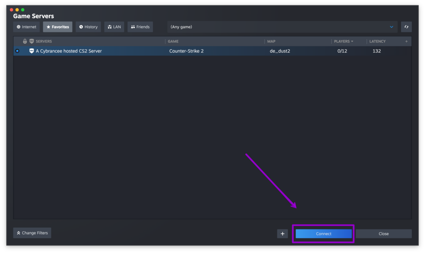Viewport: 425px width, 253px height.
Task: Click the plus icon to add a server
Action: [282, 234]
